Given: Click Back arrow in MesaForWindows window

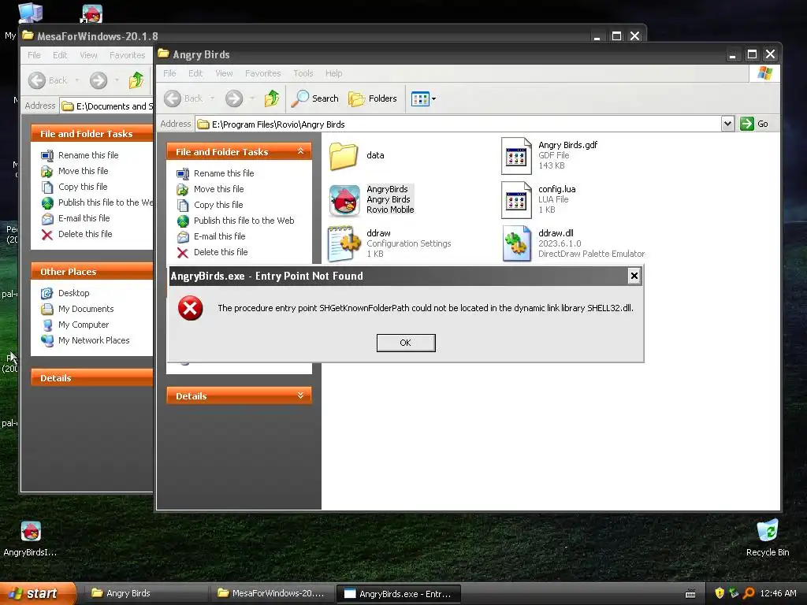Looking at the screenshot, I should [x=37, y=80].
